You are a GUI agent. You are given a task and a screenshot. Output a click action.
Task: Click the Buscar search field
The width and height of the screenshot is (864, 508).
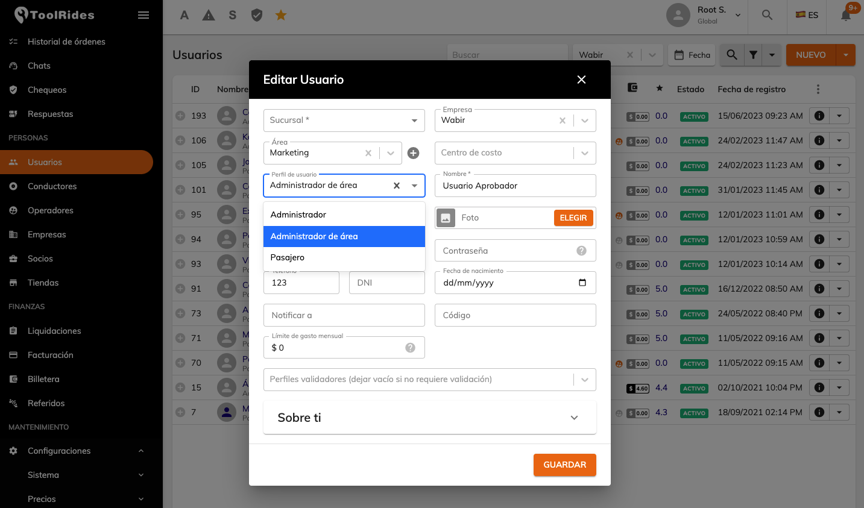point(507,55)
